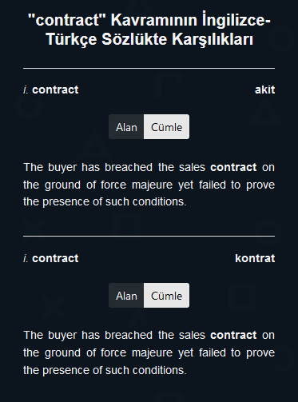
Task: Switch to Alan tab in the kontrat entry
Action: point(126,296)
